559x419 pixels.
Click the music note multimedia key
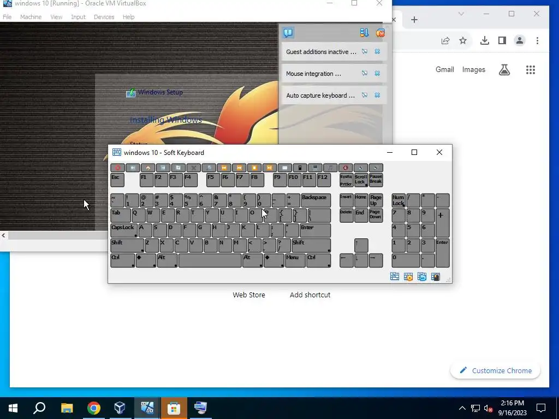point(330,168)
